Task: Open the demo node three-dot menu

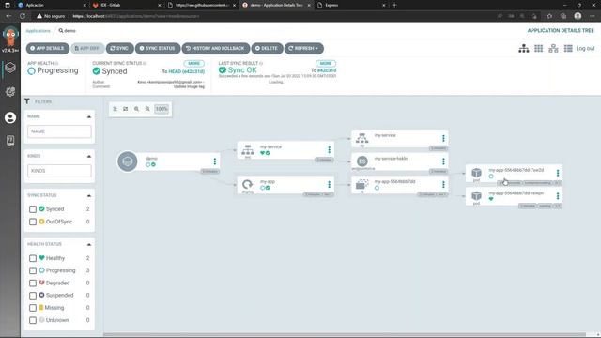Action: [215, 161]
